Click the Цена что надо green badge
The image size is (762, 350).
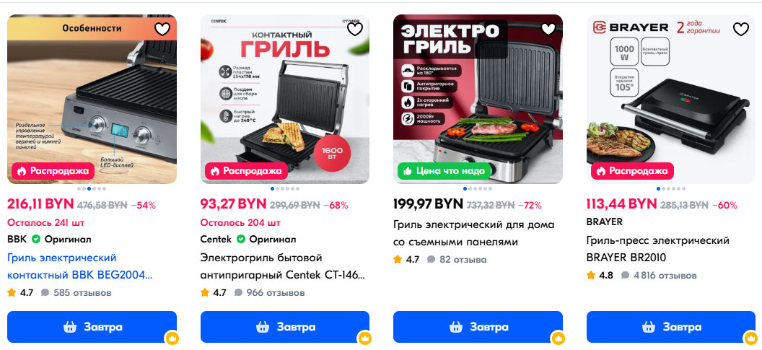444,170
